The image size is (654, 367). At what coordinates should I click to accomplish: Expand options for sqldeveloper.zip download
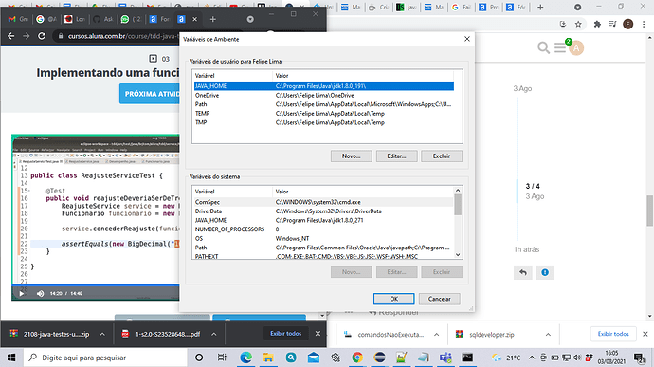[x=548, y=335]
